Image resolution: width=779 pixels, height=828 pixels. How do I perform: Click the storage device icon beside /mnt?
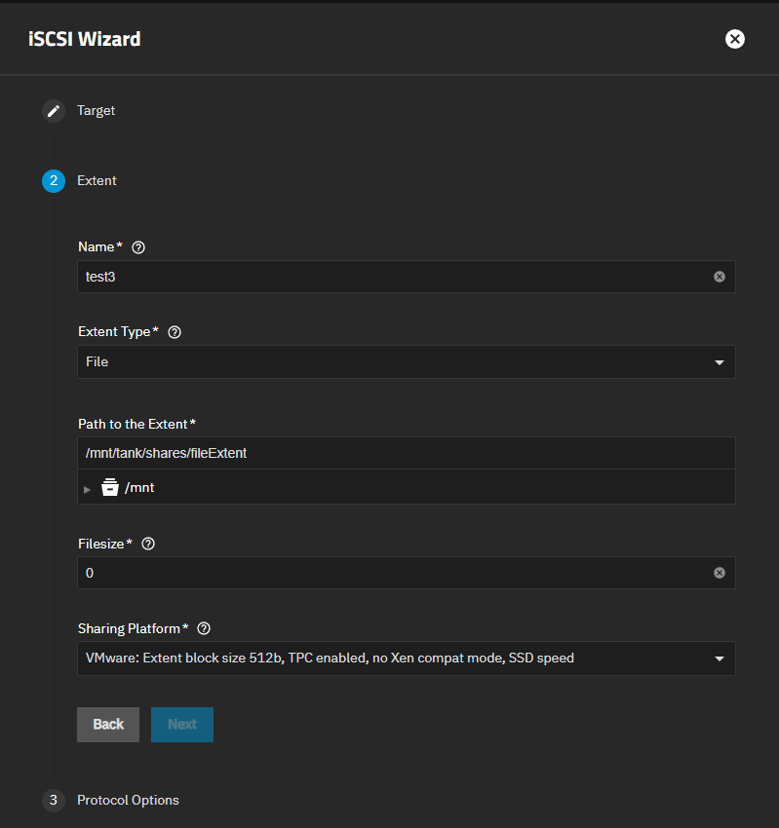point(109,486)
